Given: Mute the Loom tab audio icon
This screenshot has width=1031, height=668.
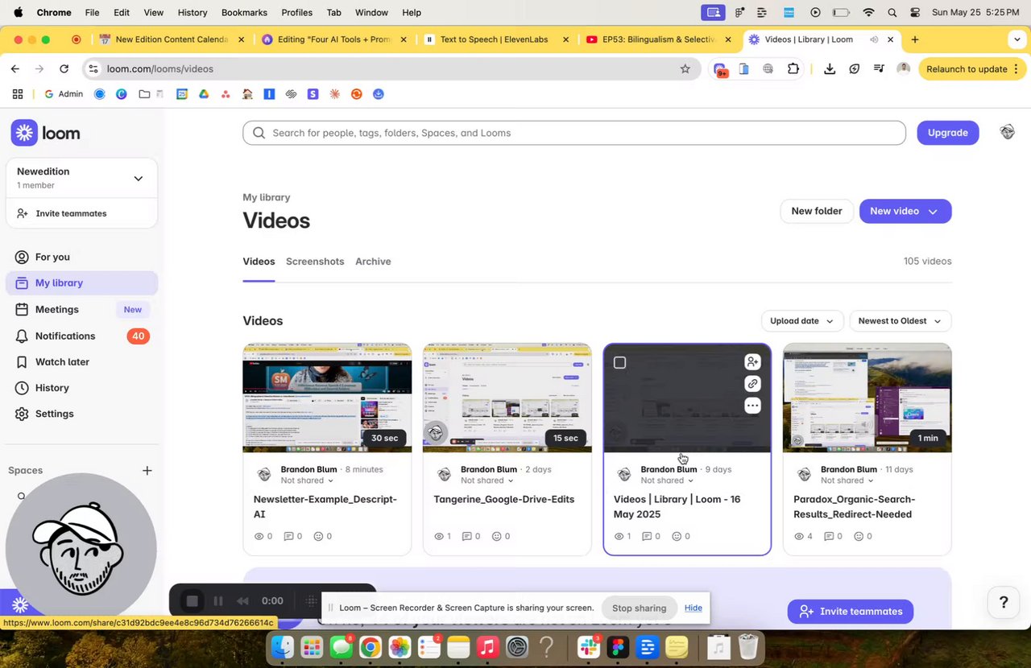Looking at the screenshot, I should point(873,39).
